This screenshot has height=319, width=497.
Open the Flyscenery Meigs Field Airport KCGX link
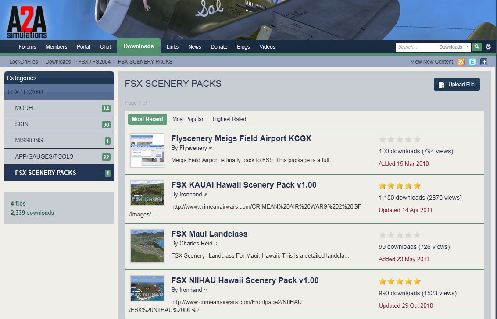point(241,138)
